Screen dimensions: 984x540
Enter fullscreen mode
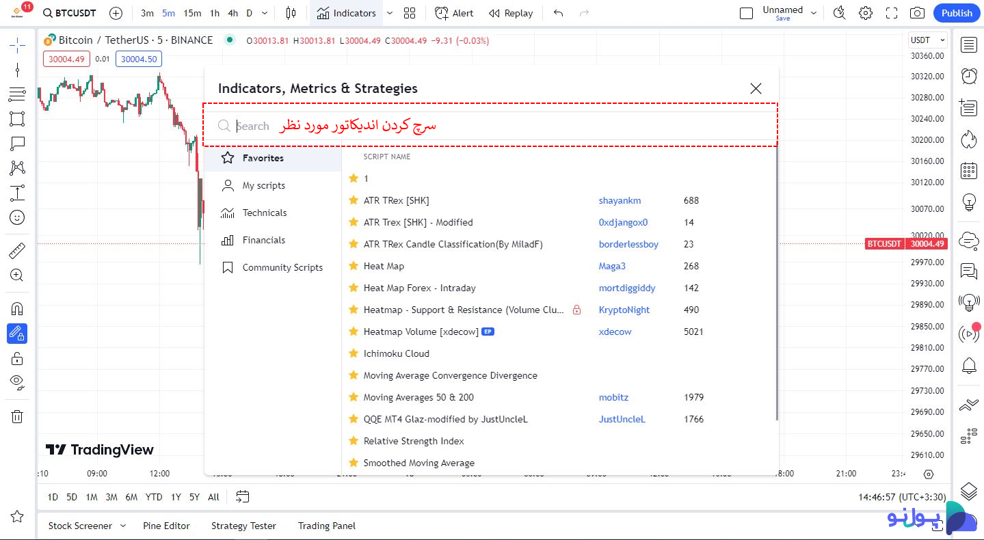(892, 13)
